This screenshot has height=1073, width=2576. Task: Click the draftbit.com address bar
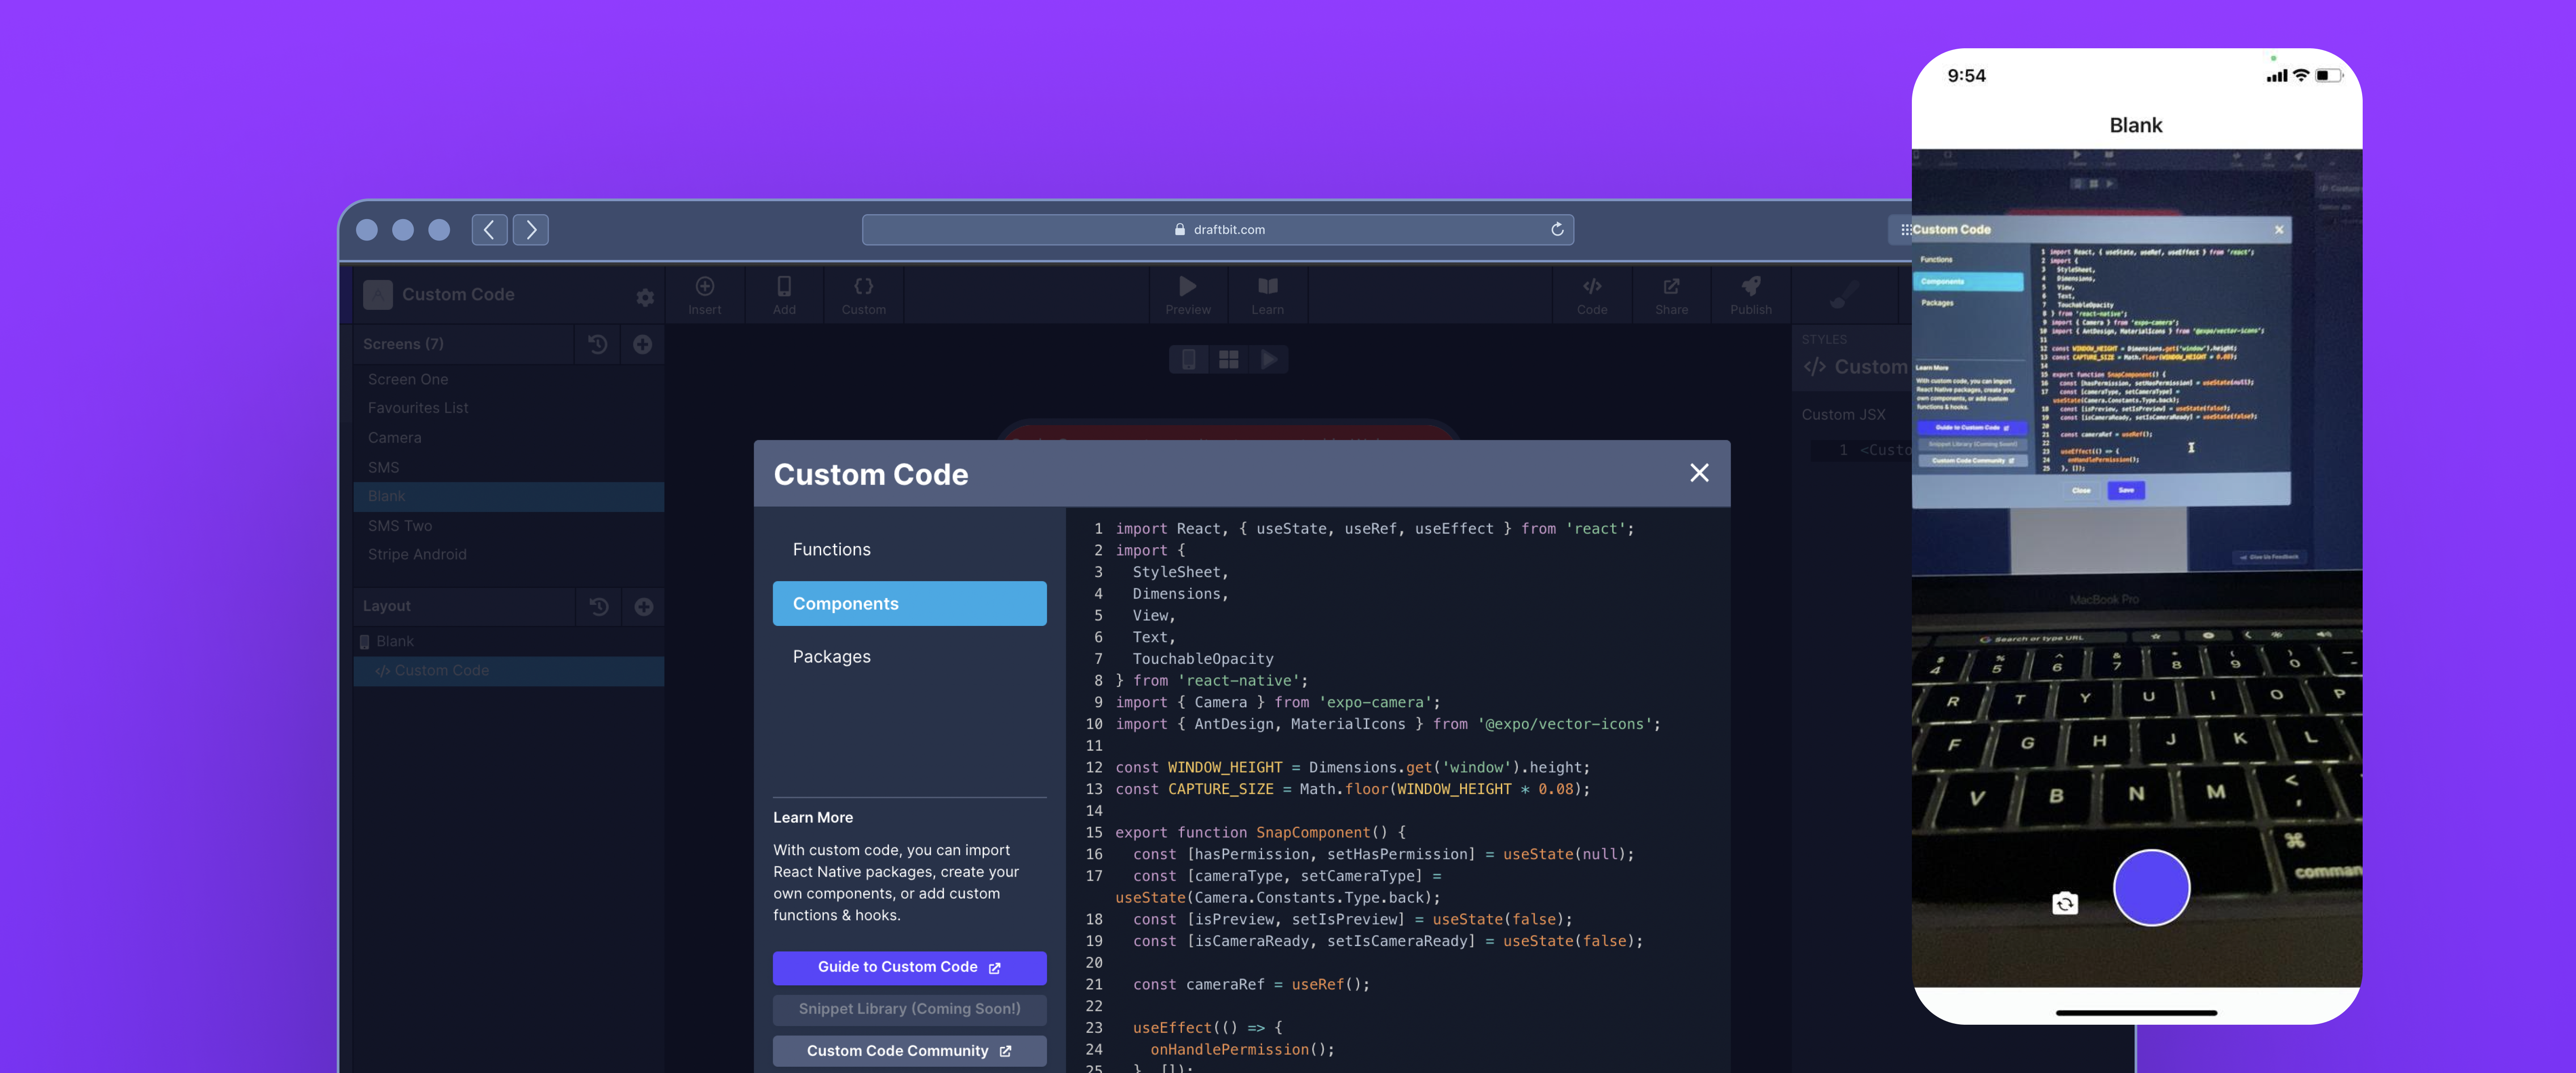[1217, 229]
